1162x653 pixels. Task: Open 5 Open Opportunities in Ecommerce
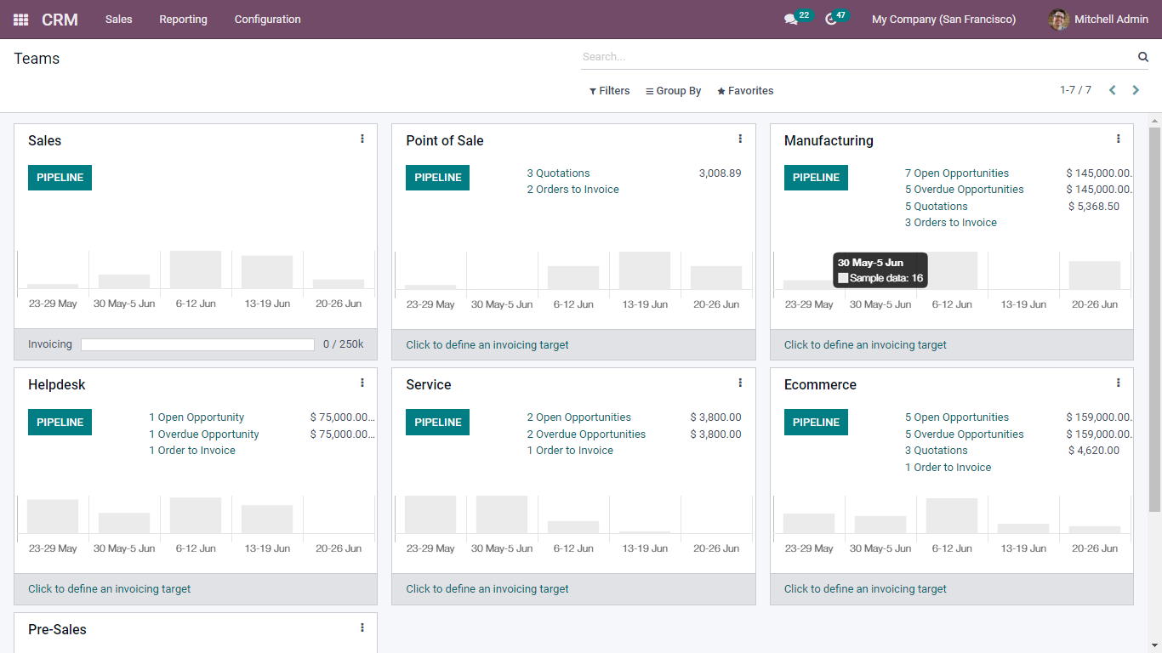957,417
